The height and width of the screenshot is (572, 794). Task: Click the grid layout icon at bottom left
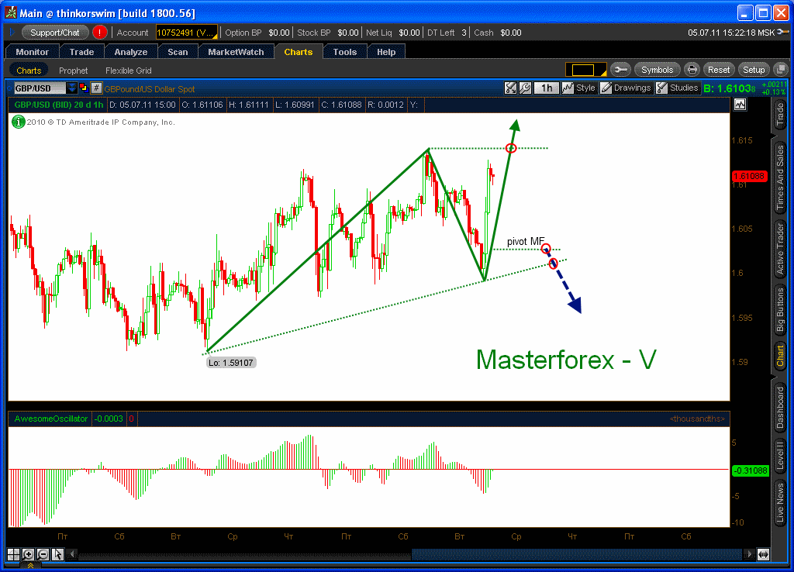(13, 554)
